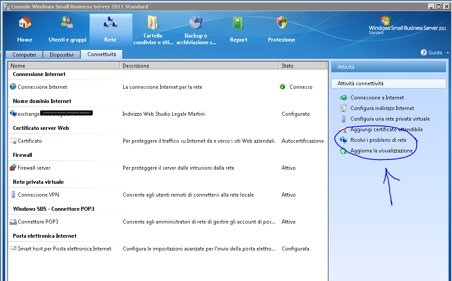Click icon for Configura una rete privata virtuale
The width and height of the screenshot is (452, 281).
coord(343,119)
